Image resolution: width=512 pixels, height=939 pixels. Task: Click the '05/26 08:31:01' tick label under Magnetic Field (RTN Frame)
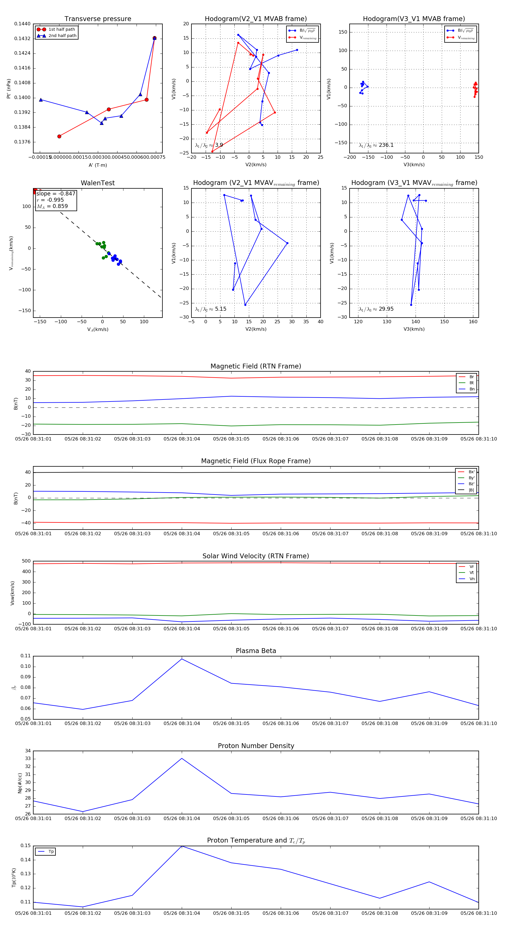(34, 439)
